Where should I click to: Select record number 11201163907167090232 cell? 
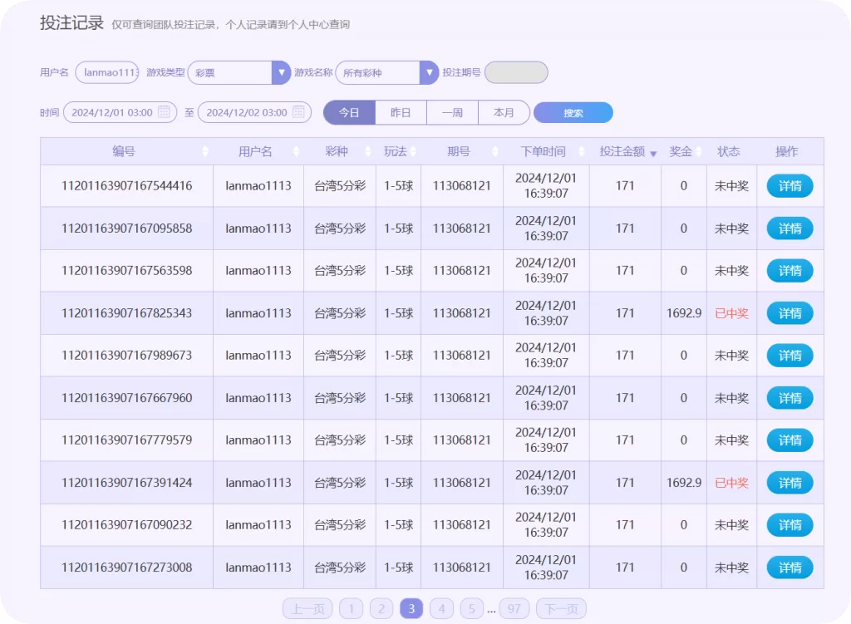coord(126,524)
